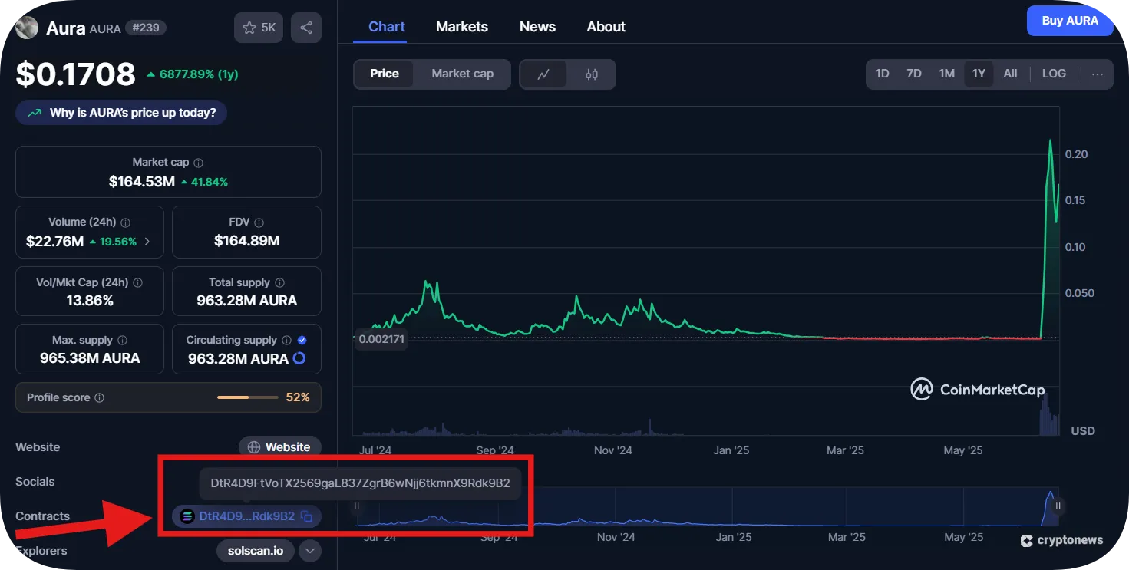This screenshot has width=1129, height=570.
Task: Expand Why is AURA's price up today
Action: coord(121,113)
